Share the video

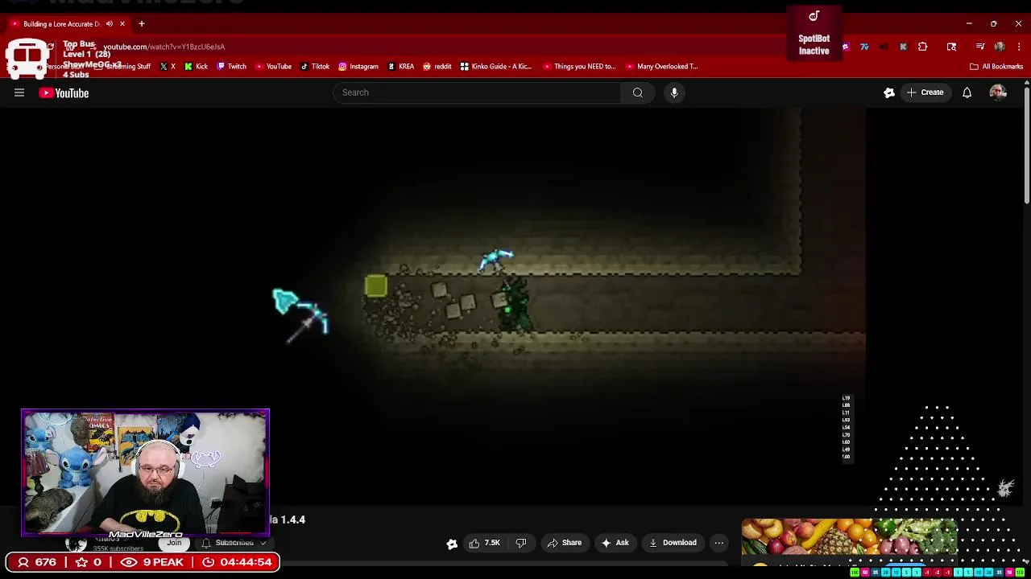pyautogui.click(x=564, y=543)
